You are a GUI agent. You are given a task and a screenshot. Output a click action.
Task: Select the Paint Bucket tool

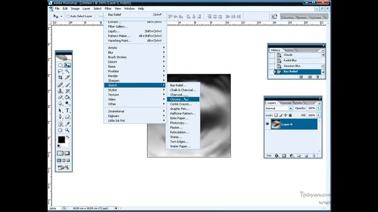coord(67,97)
